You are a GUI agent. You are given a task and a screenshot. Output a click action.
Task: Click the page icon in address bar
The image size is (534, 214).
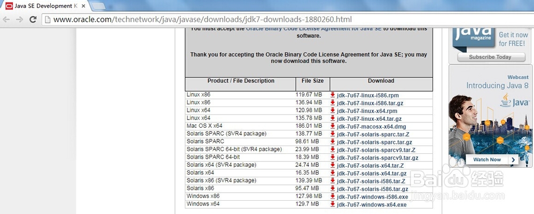tap(48, 20)
